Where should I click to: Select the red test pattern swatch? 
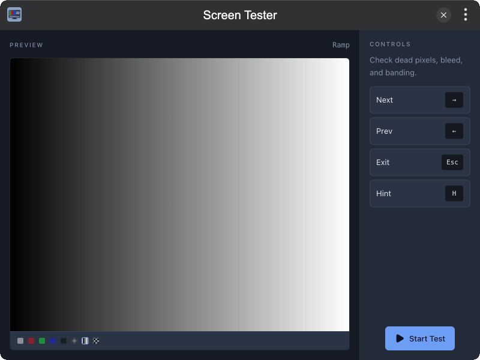(31, 341)
